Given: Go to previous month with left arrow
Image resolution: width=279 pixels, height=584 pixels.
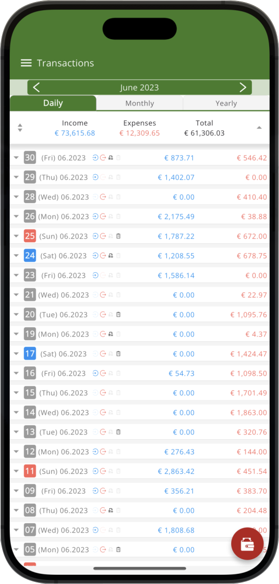Looking at the screenshot, I should pos(37,88).
